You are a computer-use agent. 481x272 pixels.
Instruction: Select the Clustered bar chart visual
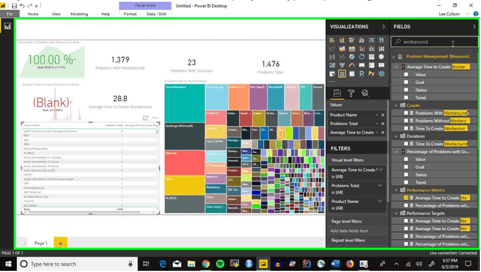[x=352, y=40]
